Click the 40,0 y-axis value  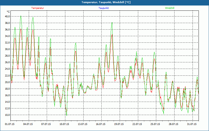click(7, 17)
